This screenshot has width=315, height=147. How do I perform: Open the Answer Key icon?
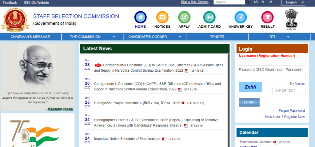coord(241,17)
